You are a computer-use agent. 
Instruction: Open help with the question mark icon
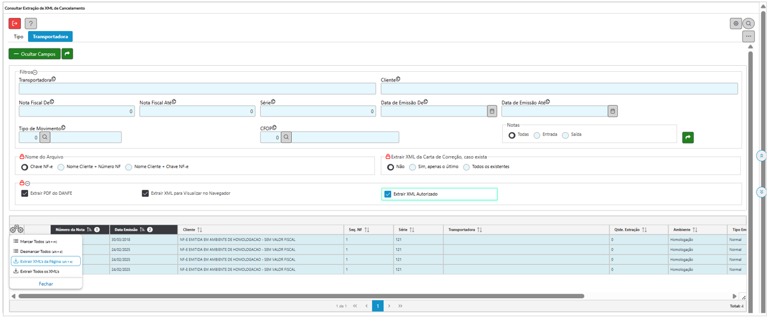point(31,23)
